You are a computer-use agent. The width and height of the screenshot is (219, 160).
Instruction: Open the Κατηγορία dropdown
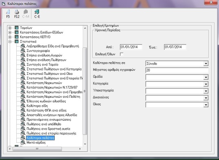click(206, 84)
